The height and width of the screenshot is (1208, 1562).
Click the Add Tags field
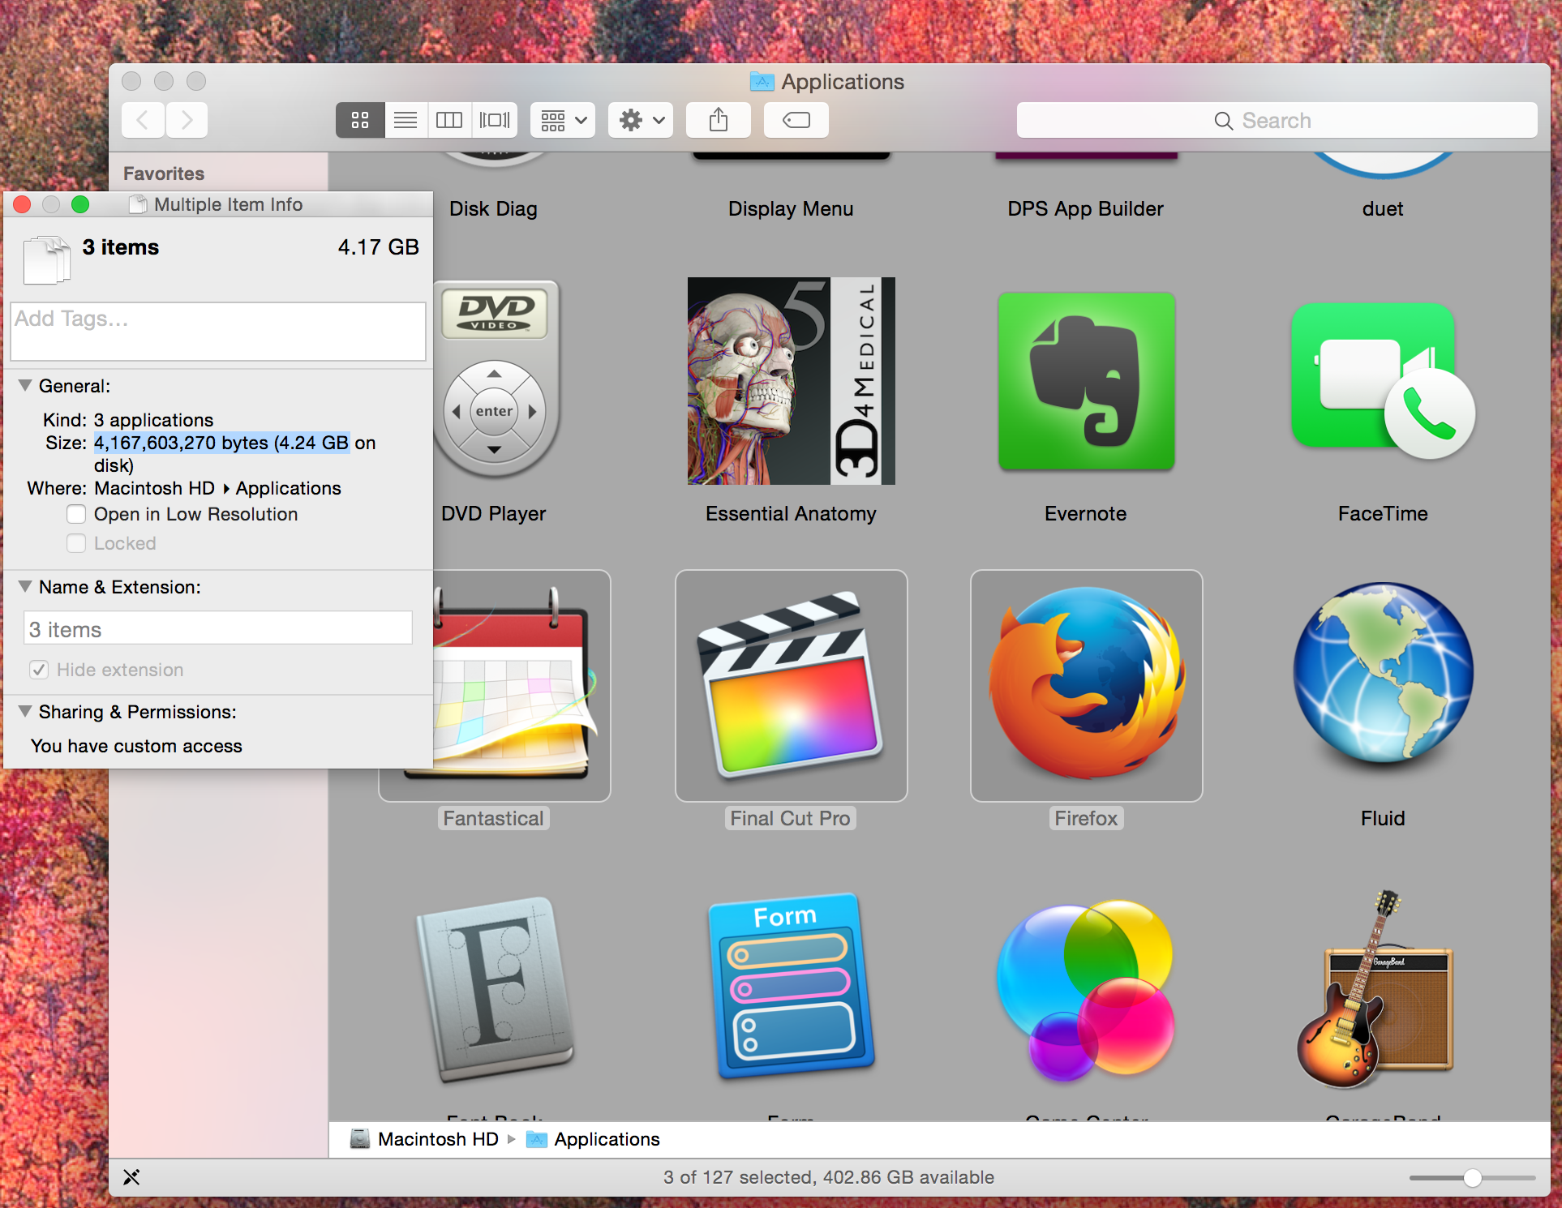[218, 332]
